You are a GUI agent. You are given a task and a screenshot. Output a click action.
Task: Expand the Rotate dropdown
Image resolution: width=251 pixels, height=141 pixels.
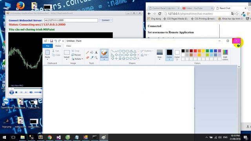pos(82,59)
